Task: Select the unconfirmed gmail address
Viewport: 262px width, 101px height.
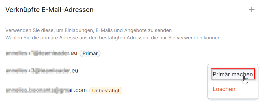Action: coord(46,90)
